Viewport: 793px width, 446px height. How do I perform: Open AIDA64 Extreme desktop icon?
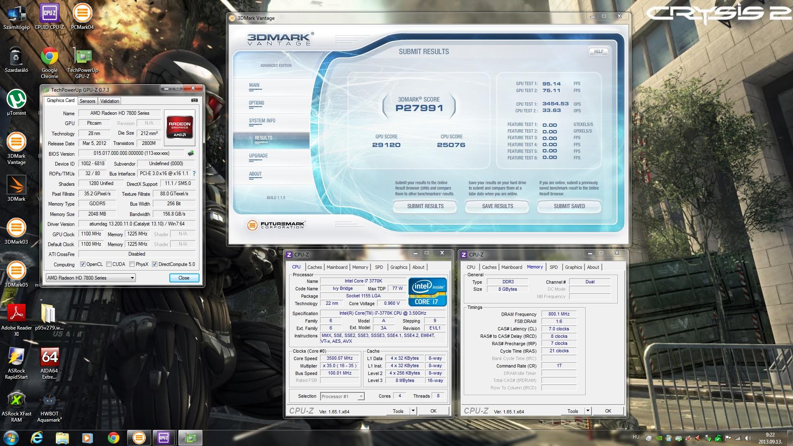click(x=50, y=358)
